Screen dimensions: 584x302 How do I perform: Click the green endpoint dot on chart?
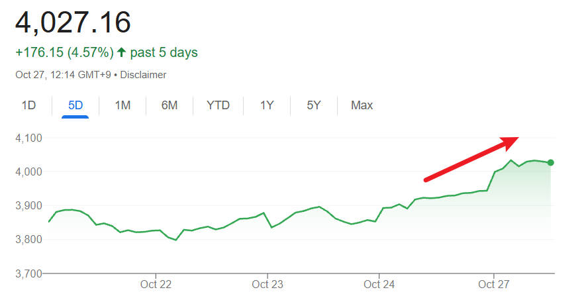[x=551, y=162]
